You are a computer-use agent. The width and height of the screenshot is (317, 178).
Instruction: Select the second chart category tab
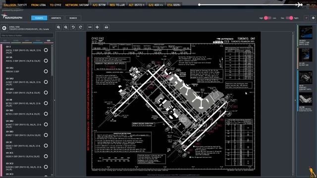point(16,41)
